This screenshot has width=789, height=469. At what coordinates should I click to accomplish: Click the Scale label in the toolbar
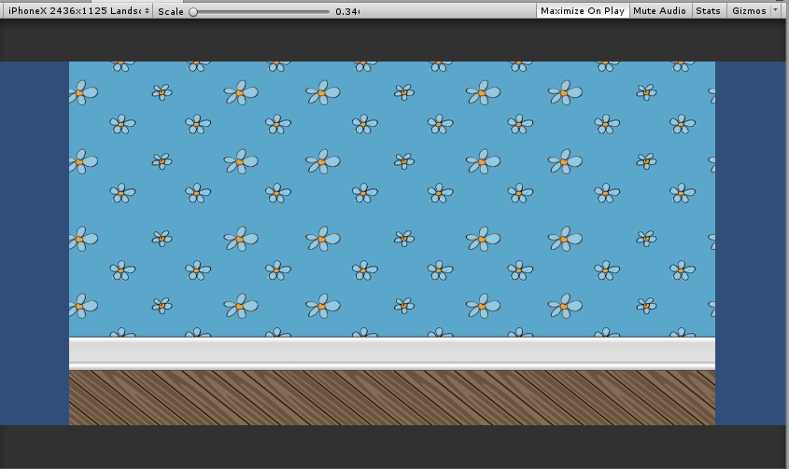(x=170, y=12)
